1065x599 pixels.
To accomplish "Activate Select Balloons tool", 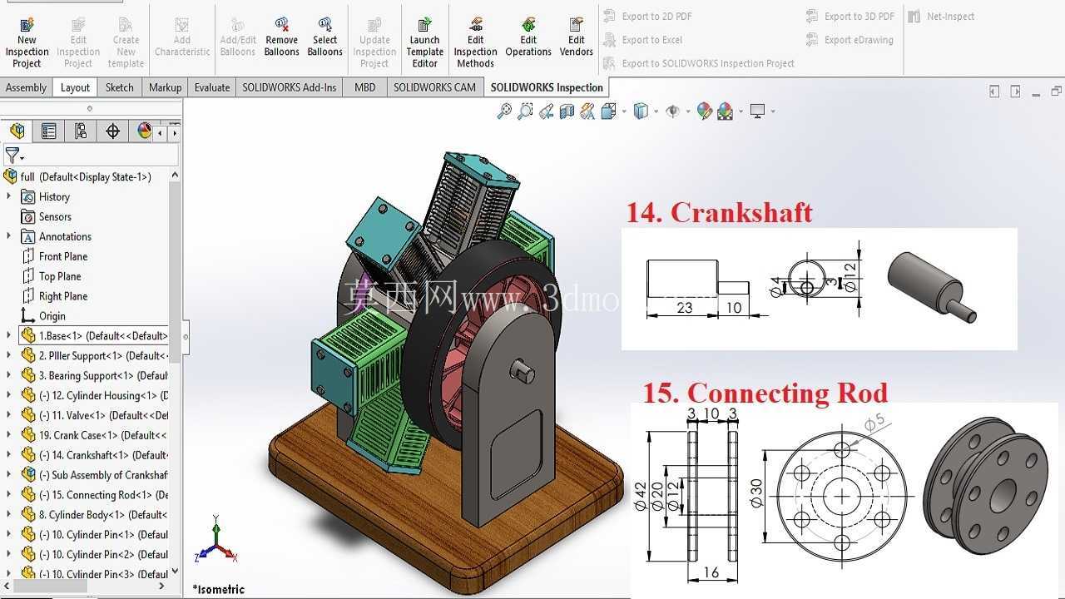I will point(324,37).
